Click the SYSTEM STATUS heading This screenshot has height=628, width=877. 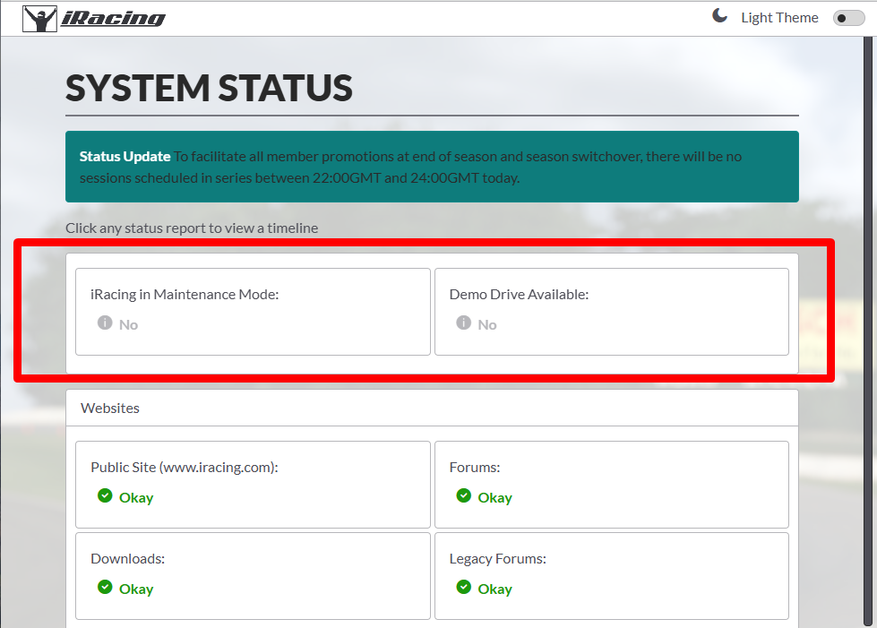click(x=210, y=89)
